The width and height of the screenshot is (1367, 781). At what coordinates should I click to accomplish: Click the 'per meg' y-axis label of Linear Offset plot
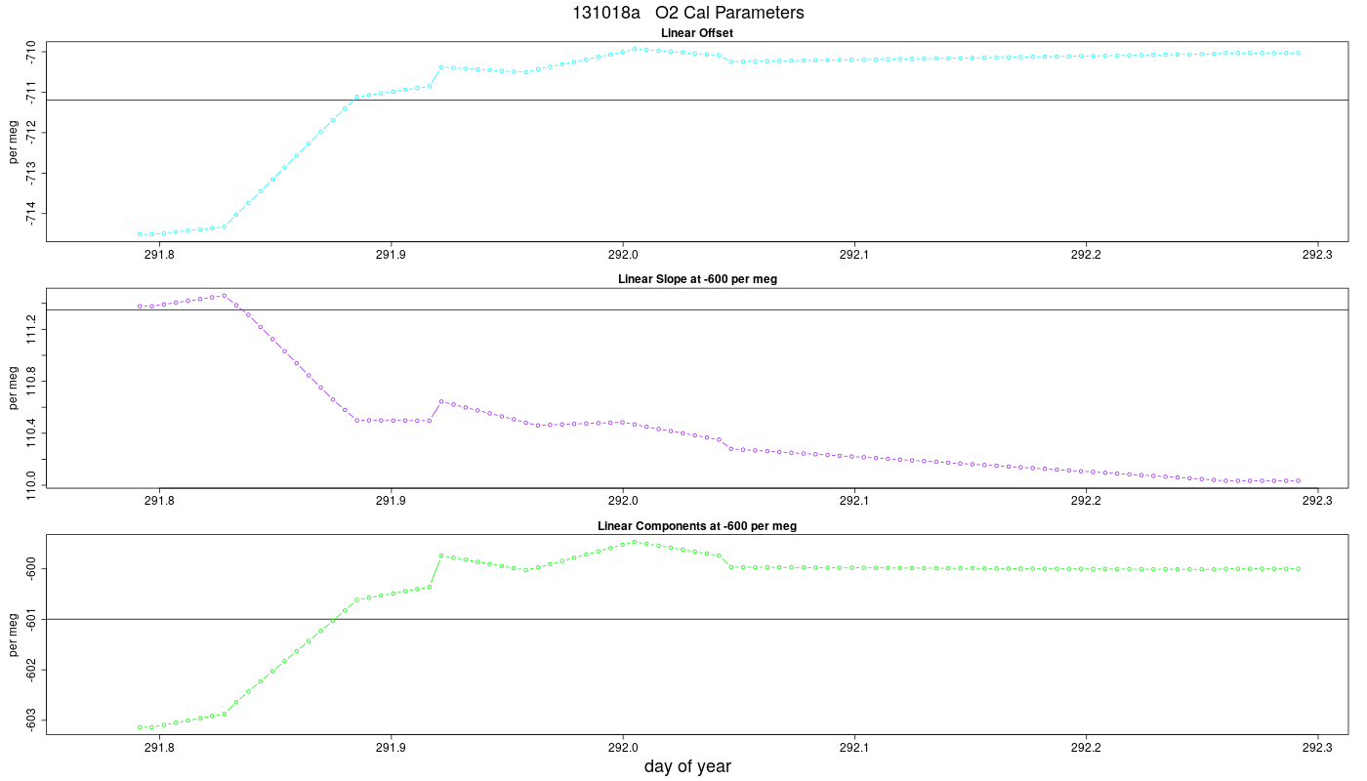(x=13, y=142)
